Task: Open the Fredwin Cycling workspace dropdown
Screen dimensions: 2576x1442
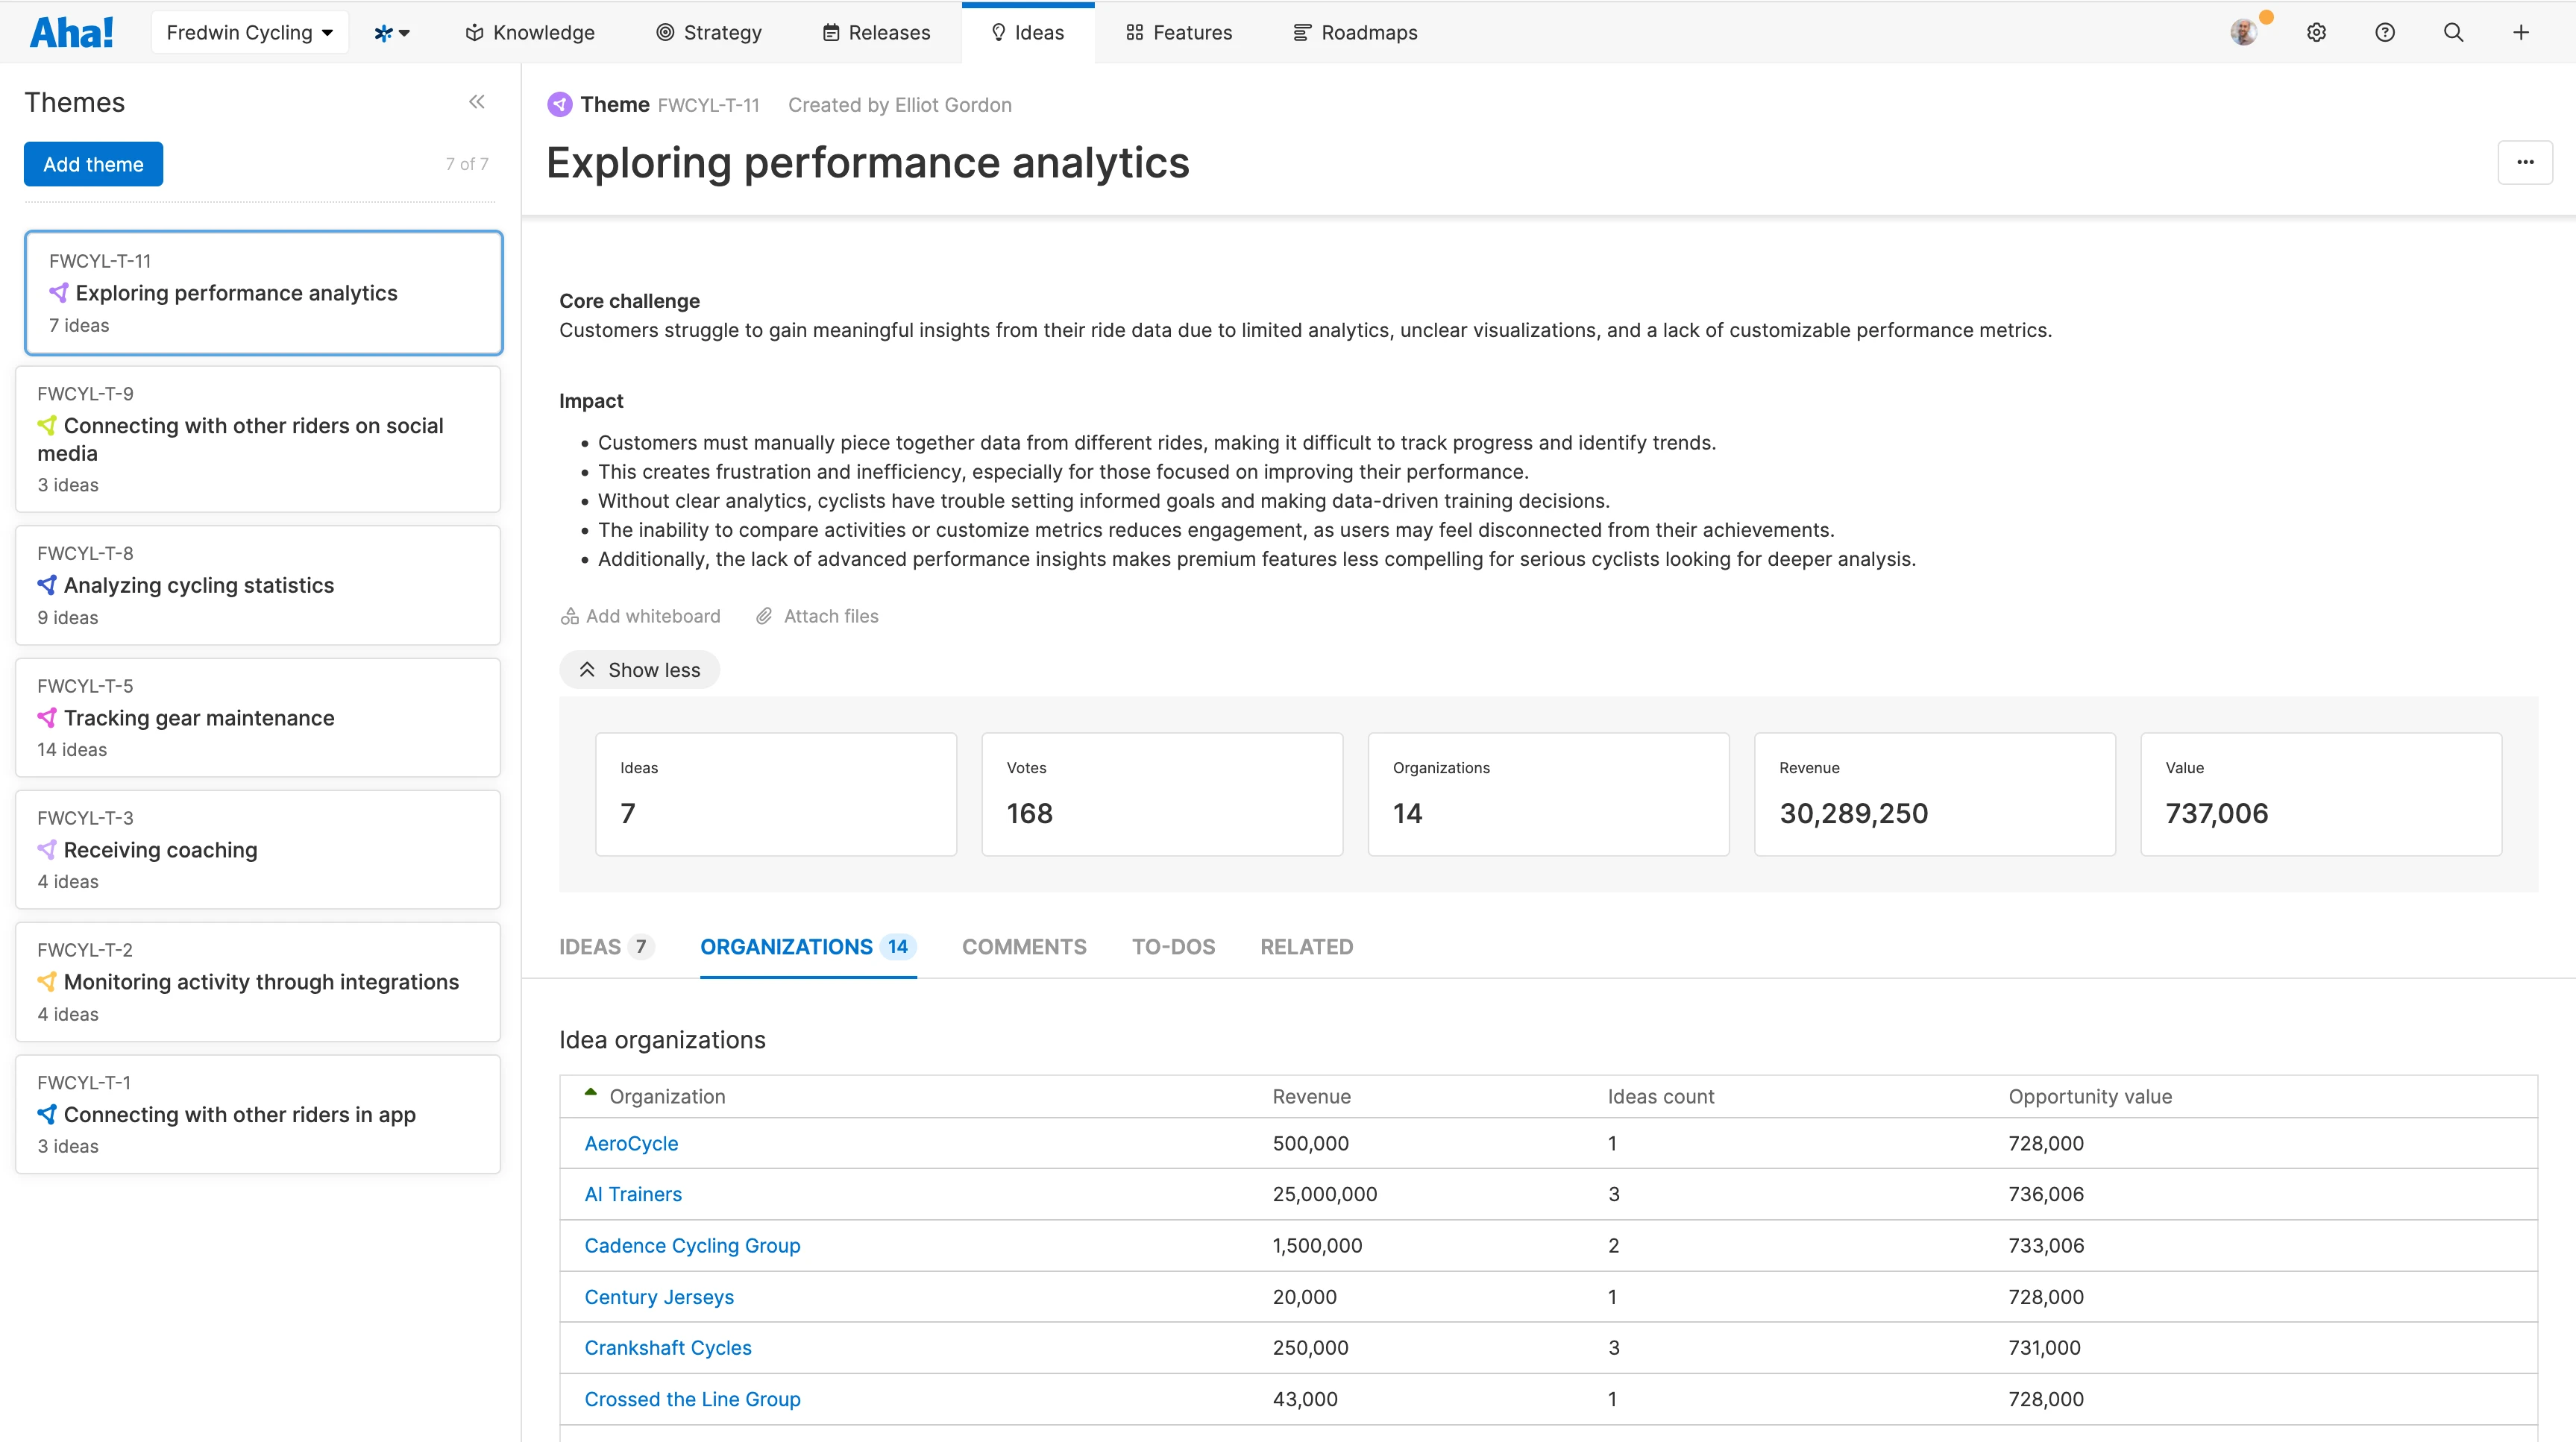Action: [249, 33]
